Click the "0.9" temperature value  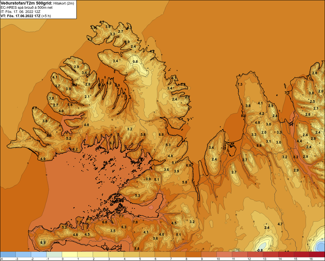tap(43, 243)
